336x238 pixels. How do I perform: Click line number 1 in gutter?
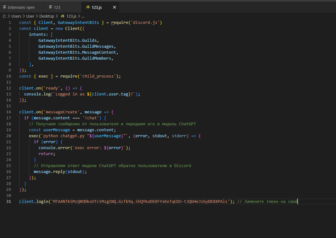10,23
